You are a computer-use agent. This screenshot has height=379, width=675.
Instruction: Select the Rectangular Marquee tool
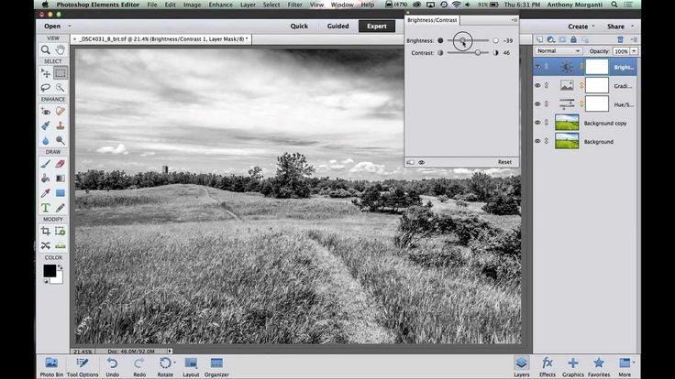click(x=61, y=73)
